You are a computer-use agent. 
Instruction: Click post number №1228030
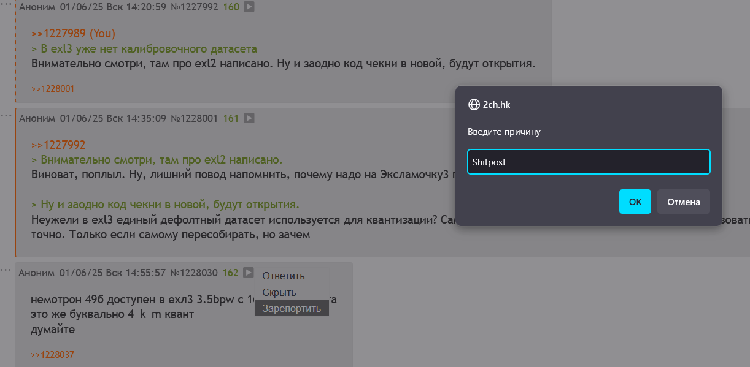click(194, 272)
